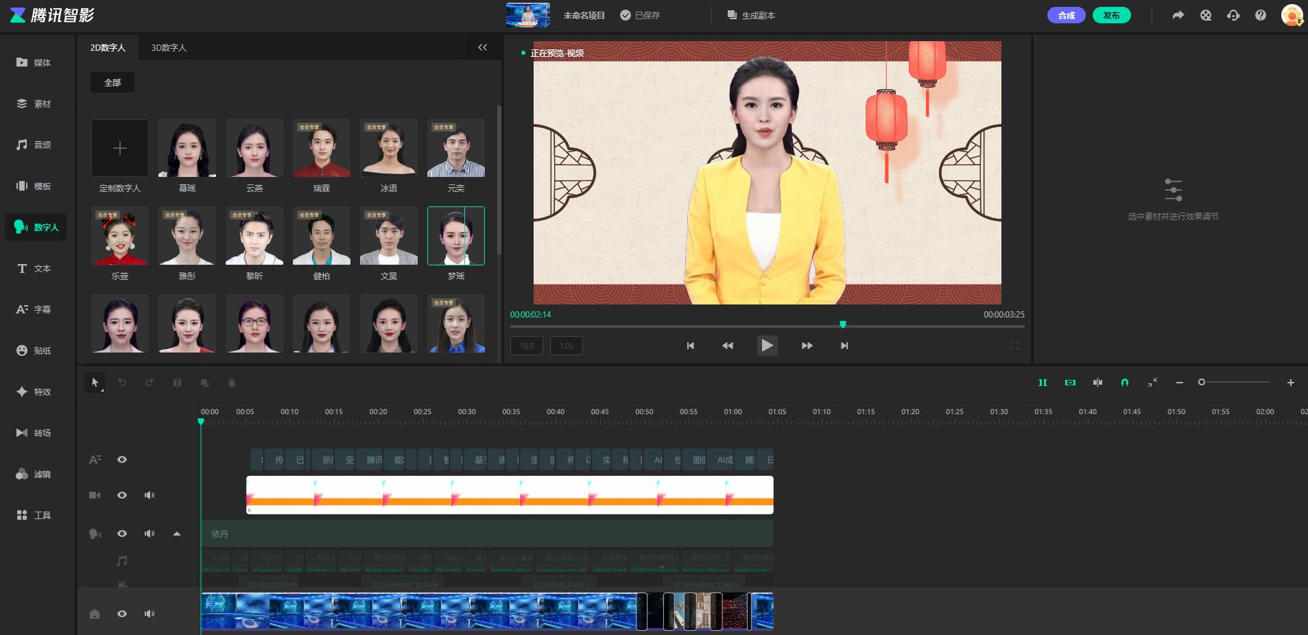Click the 未命名项目 project name
The height and width of the screenshot is (635, 1308).
[584, 15]
